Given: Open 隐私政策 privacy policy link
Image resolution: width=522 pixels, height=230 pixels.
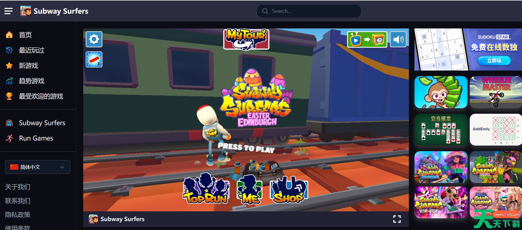Looking at the screenshot, I should [18, 215].
